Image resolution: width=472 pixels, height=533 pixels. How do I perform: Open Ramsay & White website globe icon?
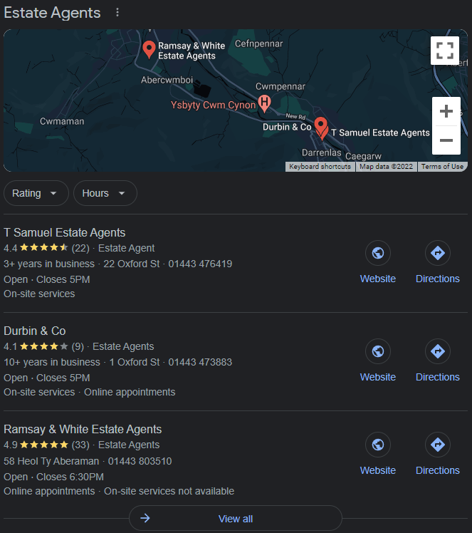click(378, 445)
